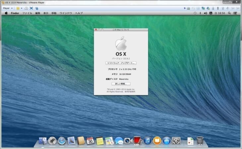Open the Trash in Dock
The width and height of the screenshot is (242, 149).
coord(200,141)
